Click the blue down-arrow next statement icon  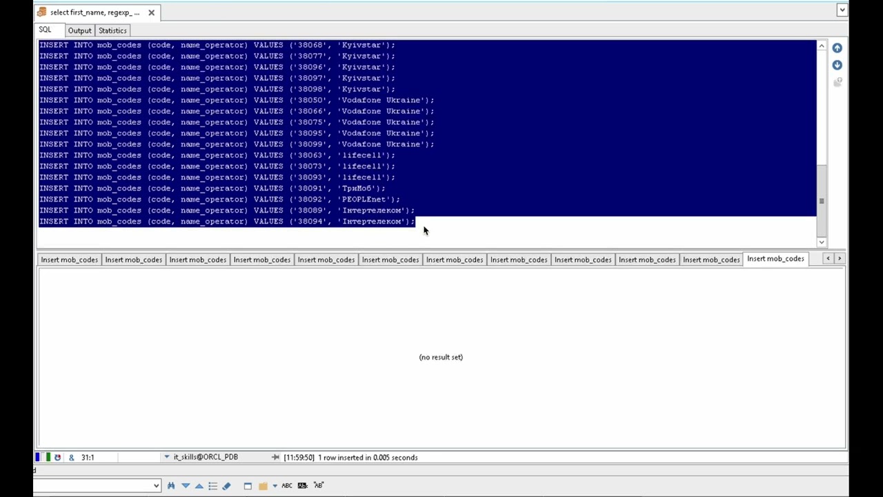point(837,65)
